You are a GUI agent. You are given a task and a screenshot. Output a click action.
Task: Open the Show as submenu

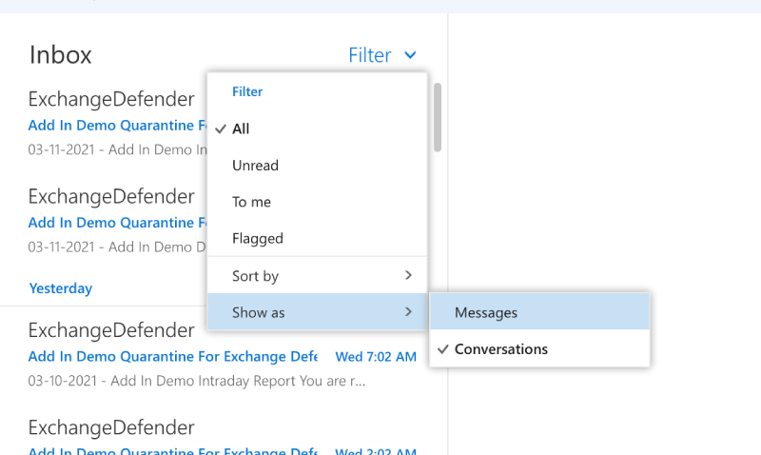[x=285, y=312]
